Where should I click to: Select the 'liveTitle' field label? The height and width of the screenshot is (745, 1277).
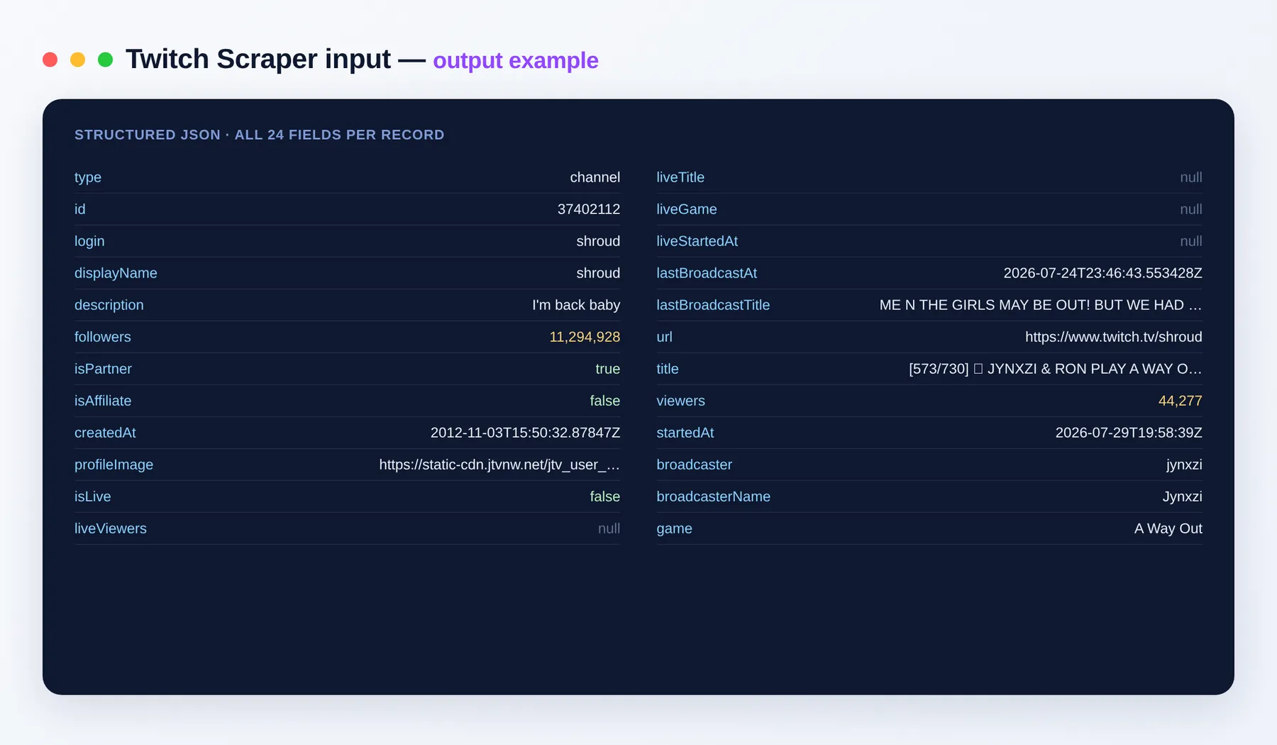tap(680, 177)
